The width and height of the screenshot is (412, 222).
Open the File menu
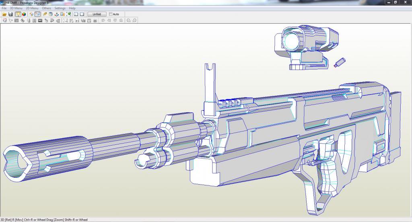coord(4,8)
